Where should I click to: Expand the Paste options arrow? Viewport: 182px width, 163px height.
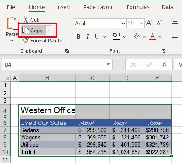[x=12, y=41]
